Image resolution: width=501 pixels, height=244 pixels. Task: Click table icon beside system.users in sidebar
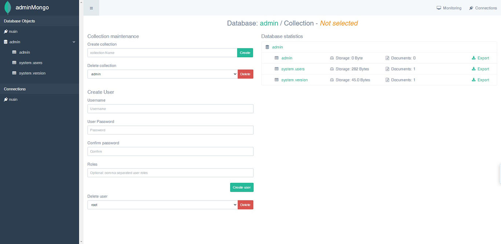[14, 63]
